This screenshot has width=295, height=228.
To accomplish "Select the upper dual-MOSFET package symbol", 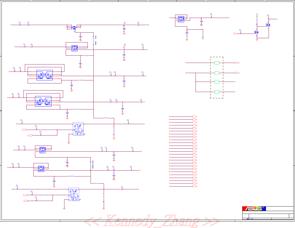I will tap(45, 75).
